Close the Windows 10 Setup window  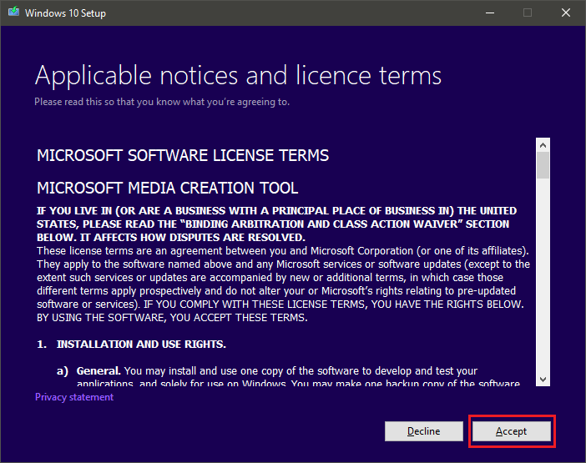click(x=566, y=13)
